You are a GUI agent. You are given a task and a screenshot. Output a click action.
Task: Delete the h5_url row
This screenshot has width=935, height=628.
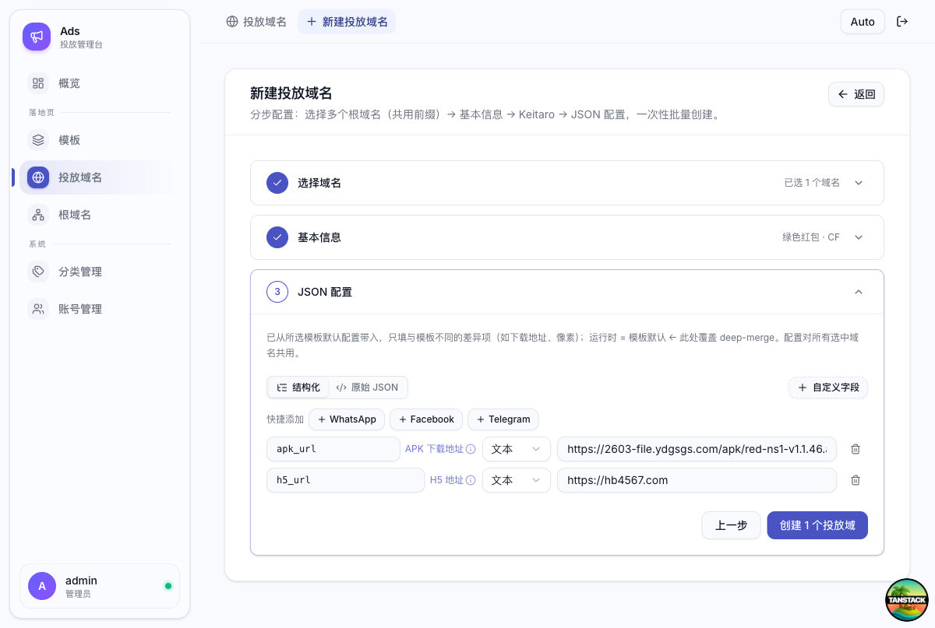tap(856, 480)
